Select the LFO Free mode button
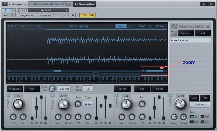Viewport: 217px width, 131px height. coord(205,98)
